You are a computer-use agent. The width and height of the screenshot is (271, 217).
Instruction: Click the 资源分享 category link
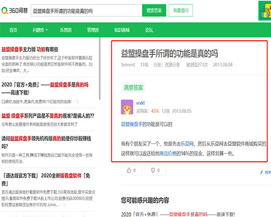tap(172, 65)
